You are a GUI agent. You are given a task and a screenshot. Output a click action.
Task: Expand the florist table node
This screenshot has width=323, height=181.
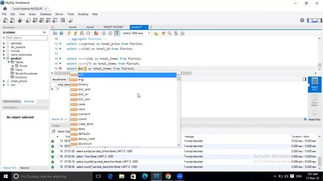13,66
